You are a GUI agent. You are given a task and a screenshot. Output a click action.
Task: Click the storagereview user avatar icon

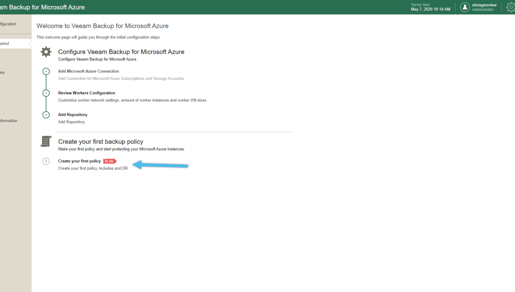pyautogui.click(x=465, y=7)
